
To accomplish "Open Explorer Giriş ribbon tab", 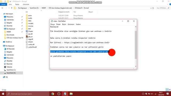I will click(10, 4).
